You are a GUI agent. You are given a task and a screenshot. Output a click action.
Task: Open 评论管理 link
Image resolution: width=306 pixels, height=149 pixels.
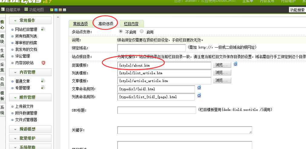(22, 56)
